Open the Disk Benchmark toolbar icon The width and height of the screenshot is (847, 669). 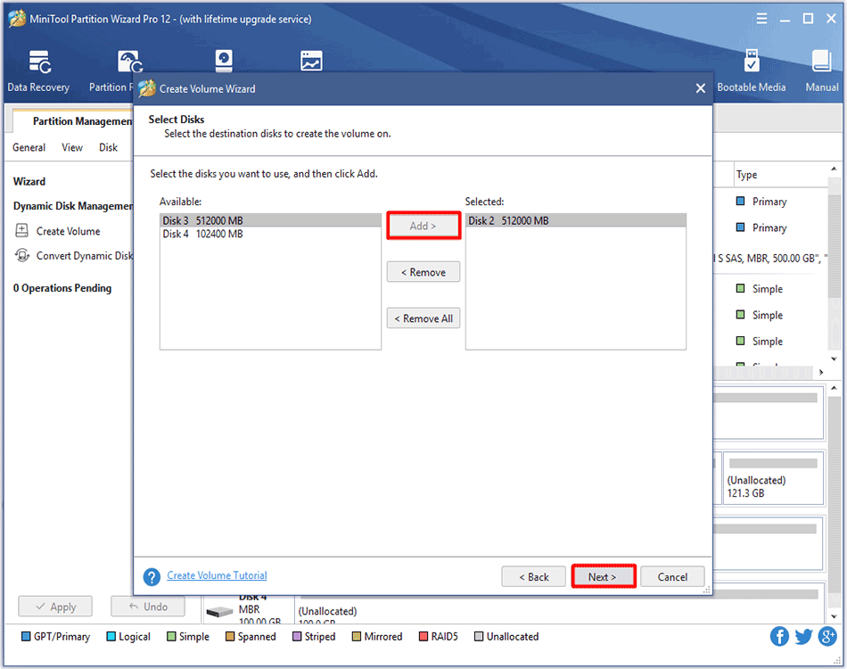coord(224,61)
